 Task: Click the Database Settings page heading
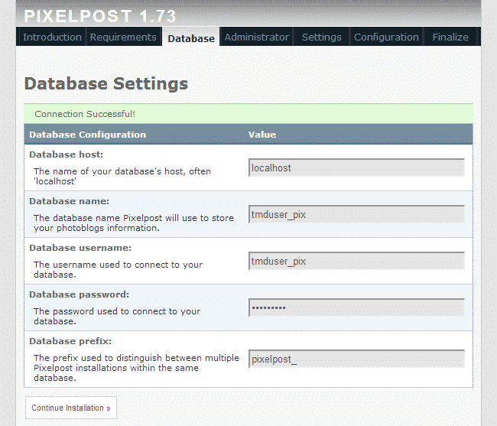pos(106,83)
